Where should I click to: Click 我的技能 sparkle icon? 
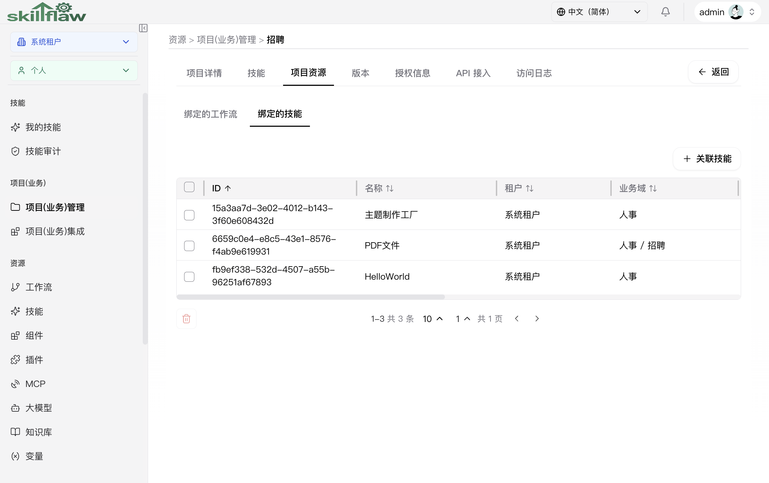click(x=15, y=127)
